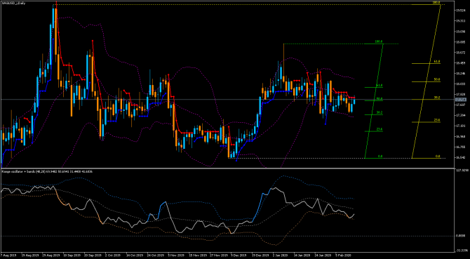Click the horizontal current price line on chart
The width and height of the screenshot is (470, 259).
coord(227,99)
